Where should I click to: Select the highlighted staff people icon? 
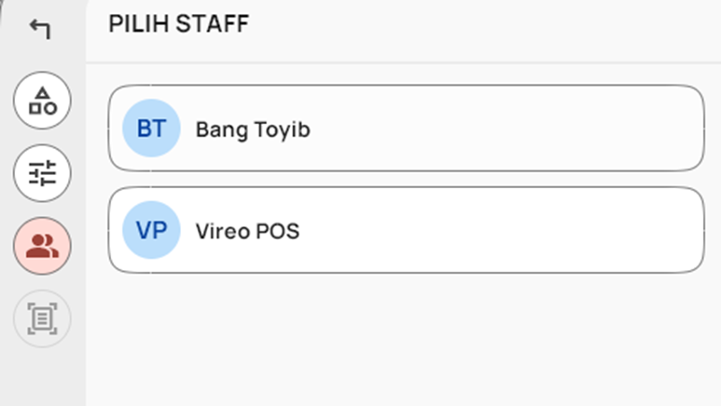tap(42, 246)
